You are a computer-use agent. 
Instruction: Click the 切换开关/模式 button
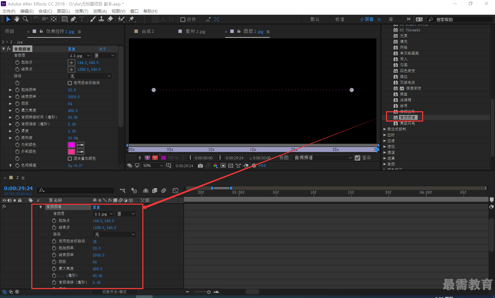[x=114, y=292]
